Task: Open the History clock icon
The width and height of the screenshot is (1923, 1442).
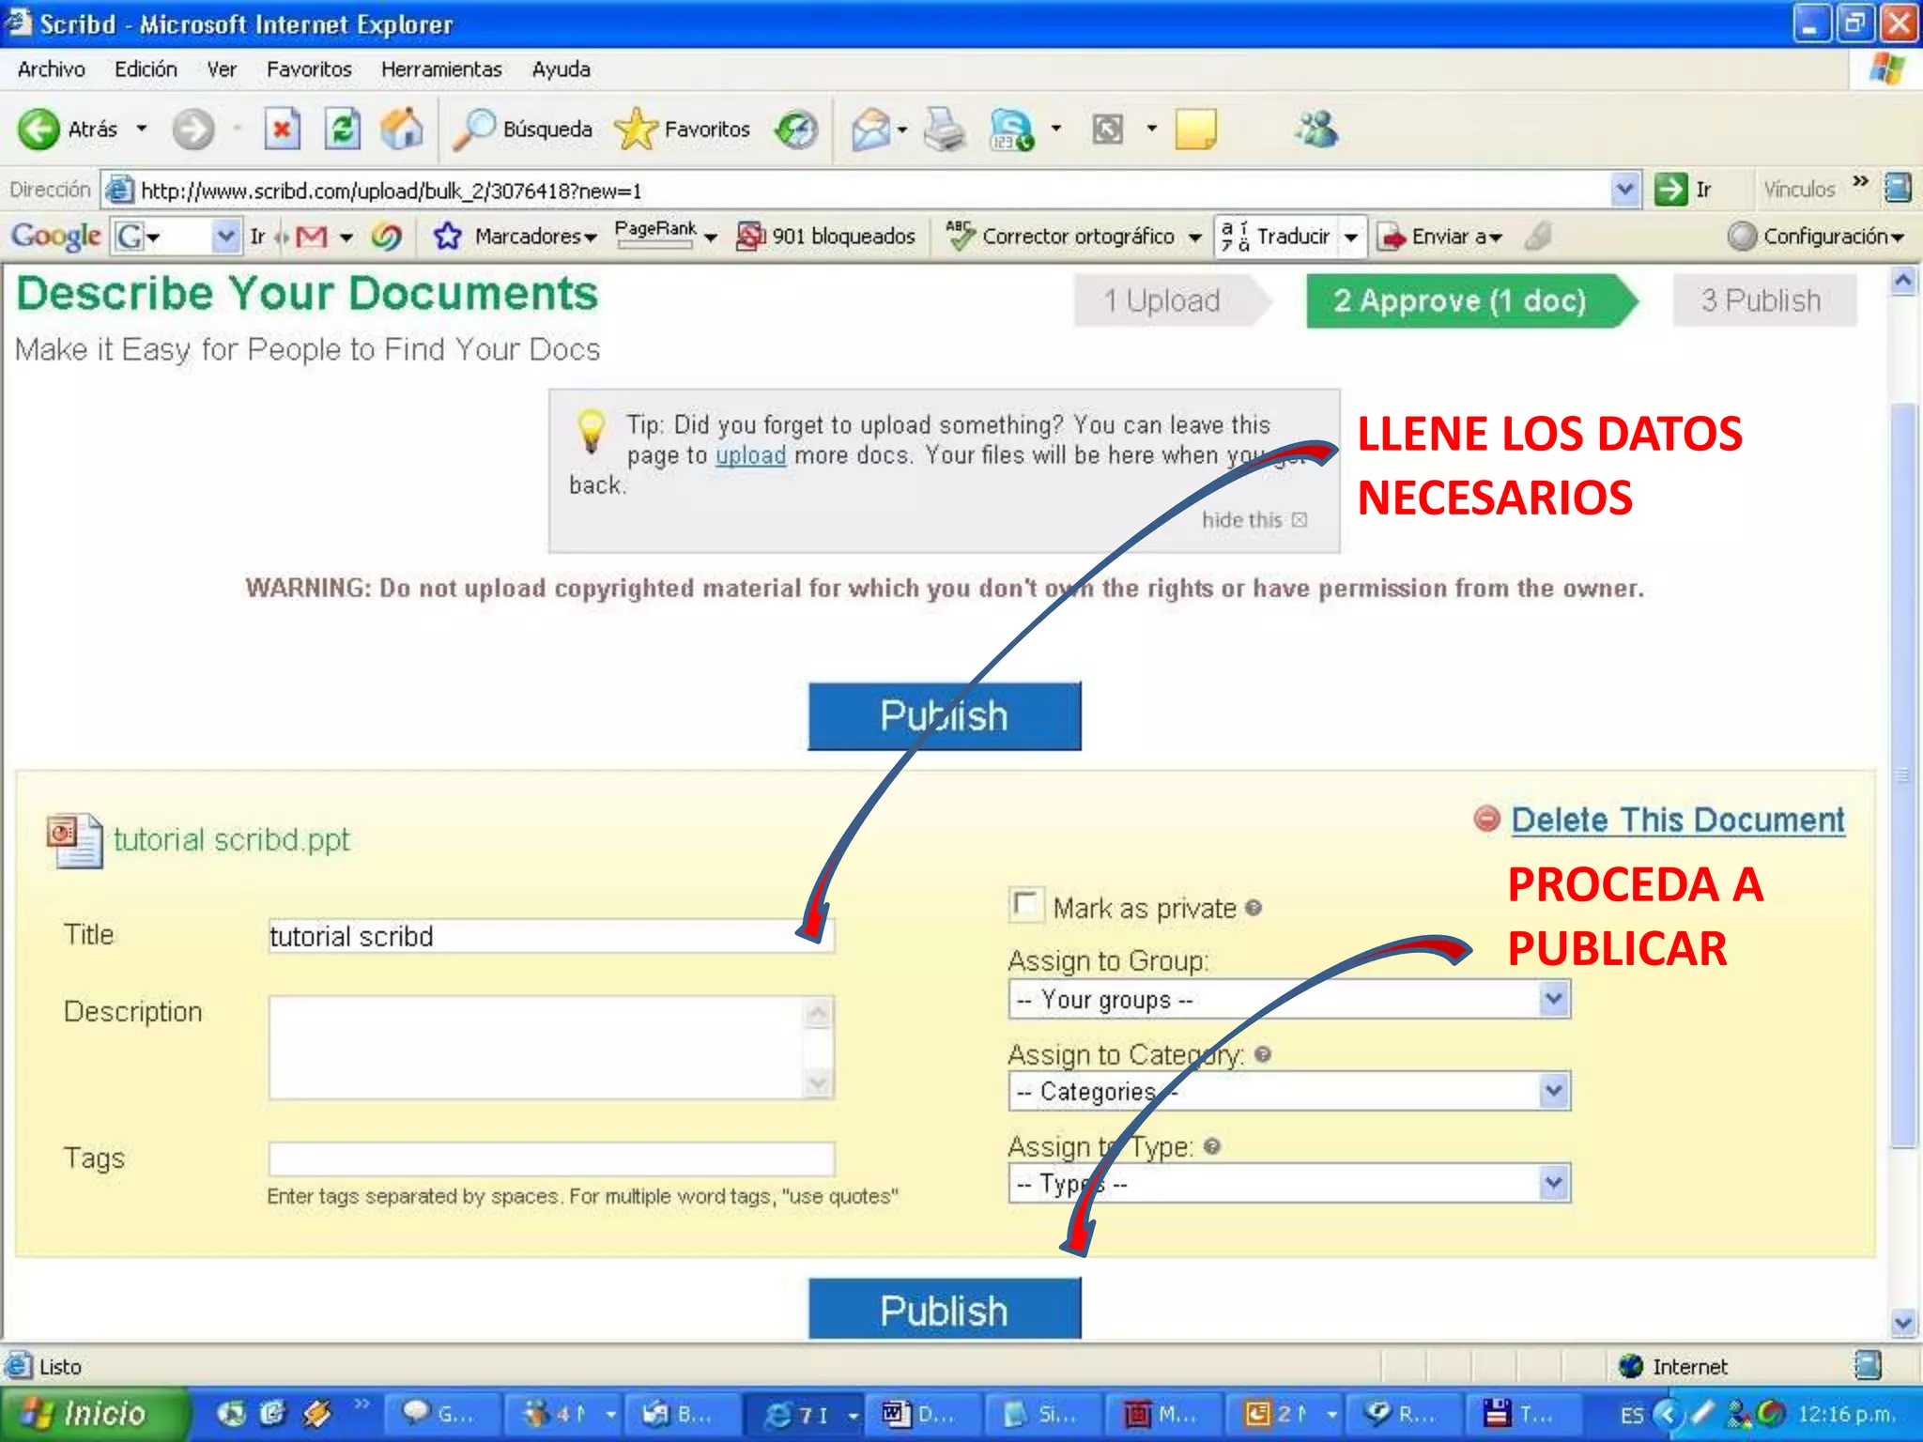Action: coord(796,129)
